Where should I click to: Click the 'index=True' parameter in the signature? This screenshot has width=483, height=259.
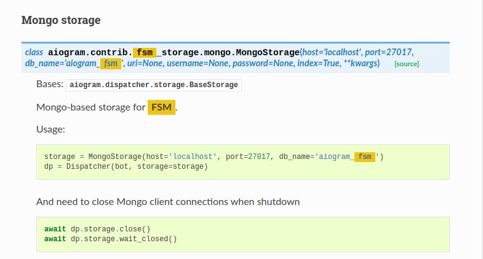[319, 63]
